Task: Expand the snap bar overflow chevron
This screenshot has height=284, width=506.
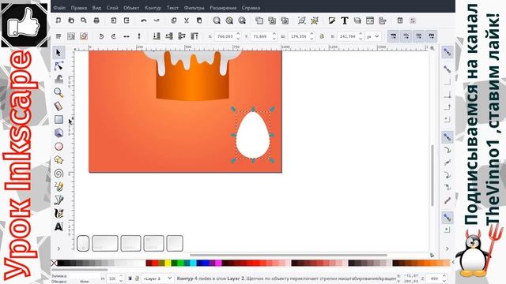Action: 447,248
